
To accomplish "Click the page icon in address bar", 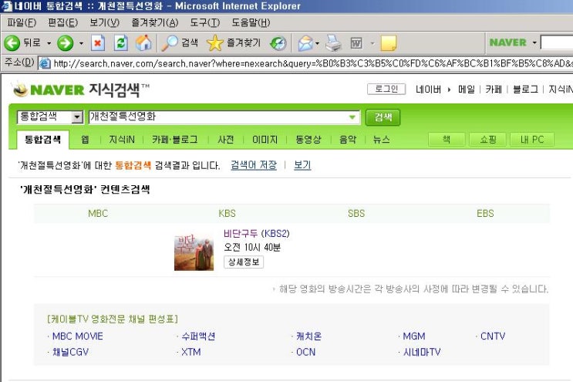I will tap(45, 63).
